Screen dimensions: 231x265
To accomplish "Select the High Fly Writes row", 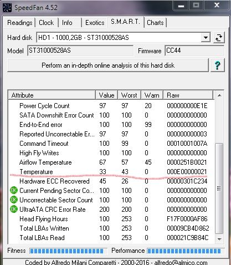I will 111,153.
